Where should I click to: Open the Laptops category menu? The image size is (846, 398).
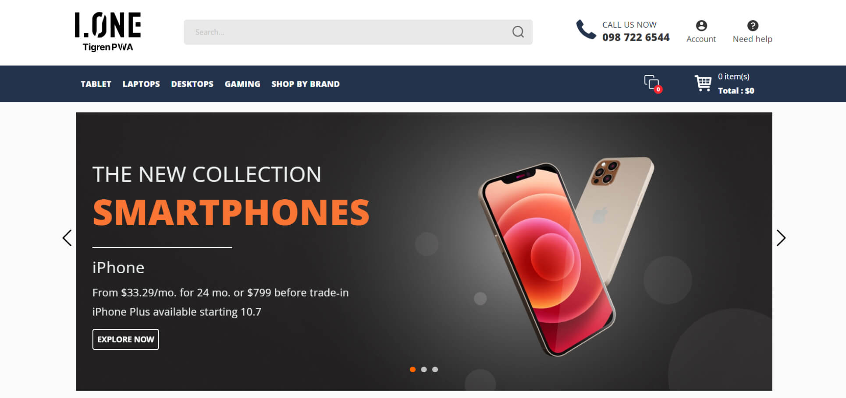click(141, 84)
